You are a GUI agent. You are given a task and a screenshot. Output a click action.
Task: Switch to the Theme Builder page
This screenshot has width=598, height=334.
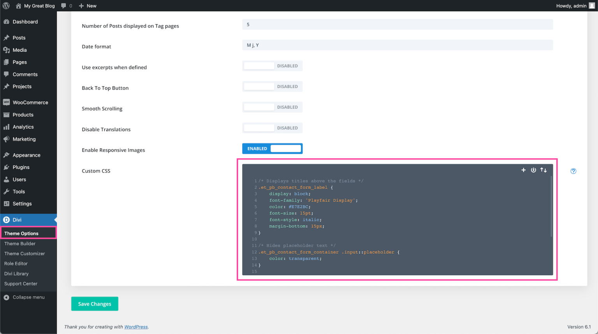tap(20, 243)
